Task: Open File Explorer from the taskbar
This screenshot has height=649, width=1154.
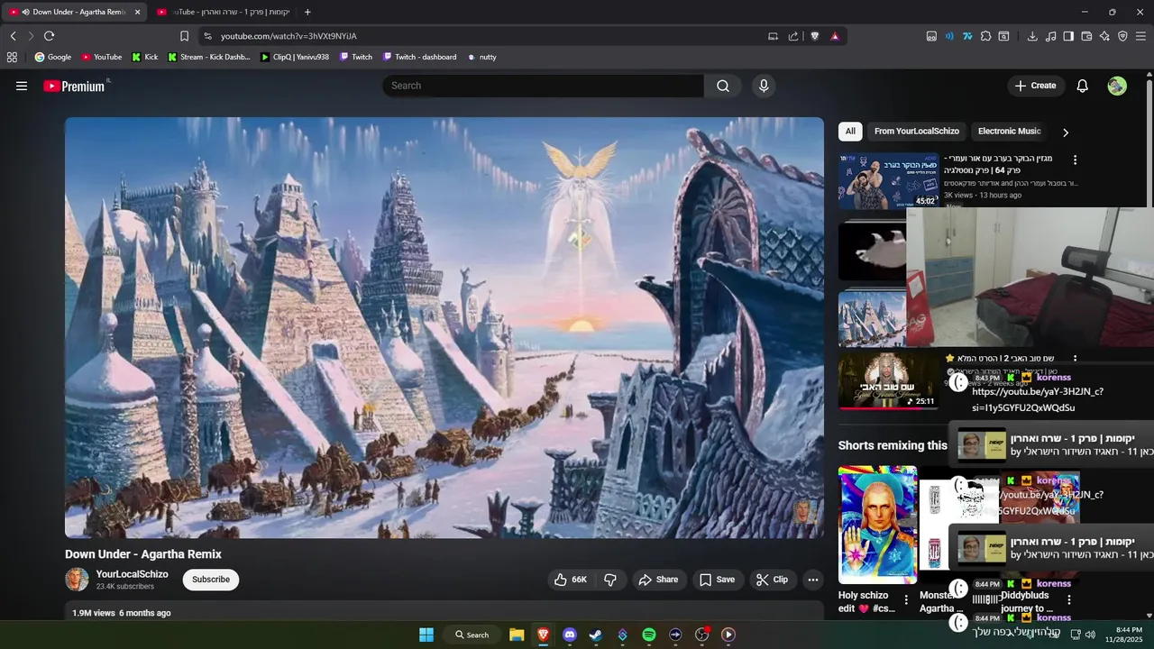Action: pyautogui.click(x=517, y=635)
